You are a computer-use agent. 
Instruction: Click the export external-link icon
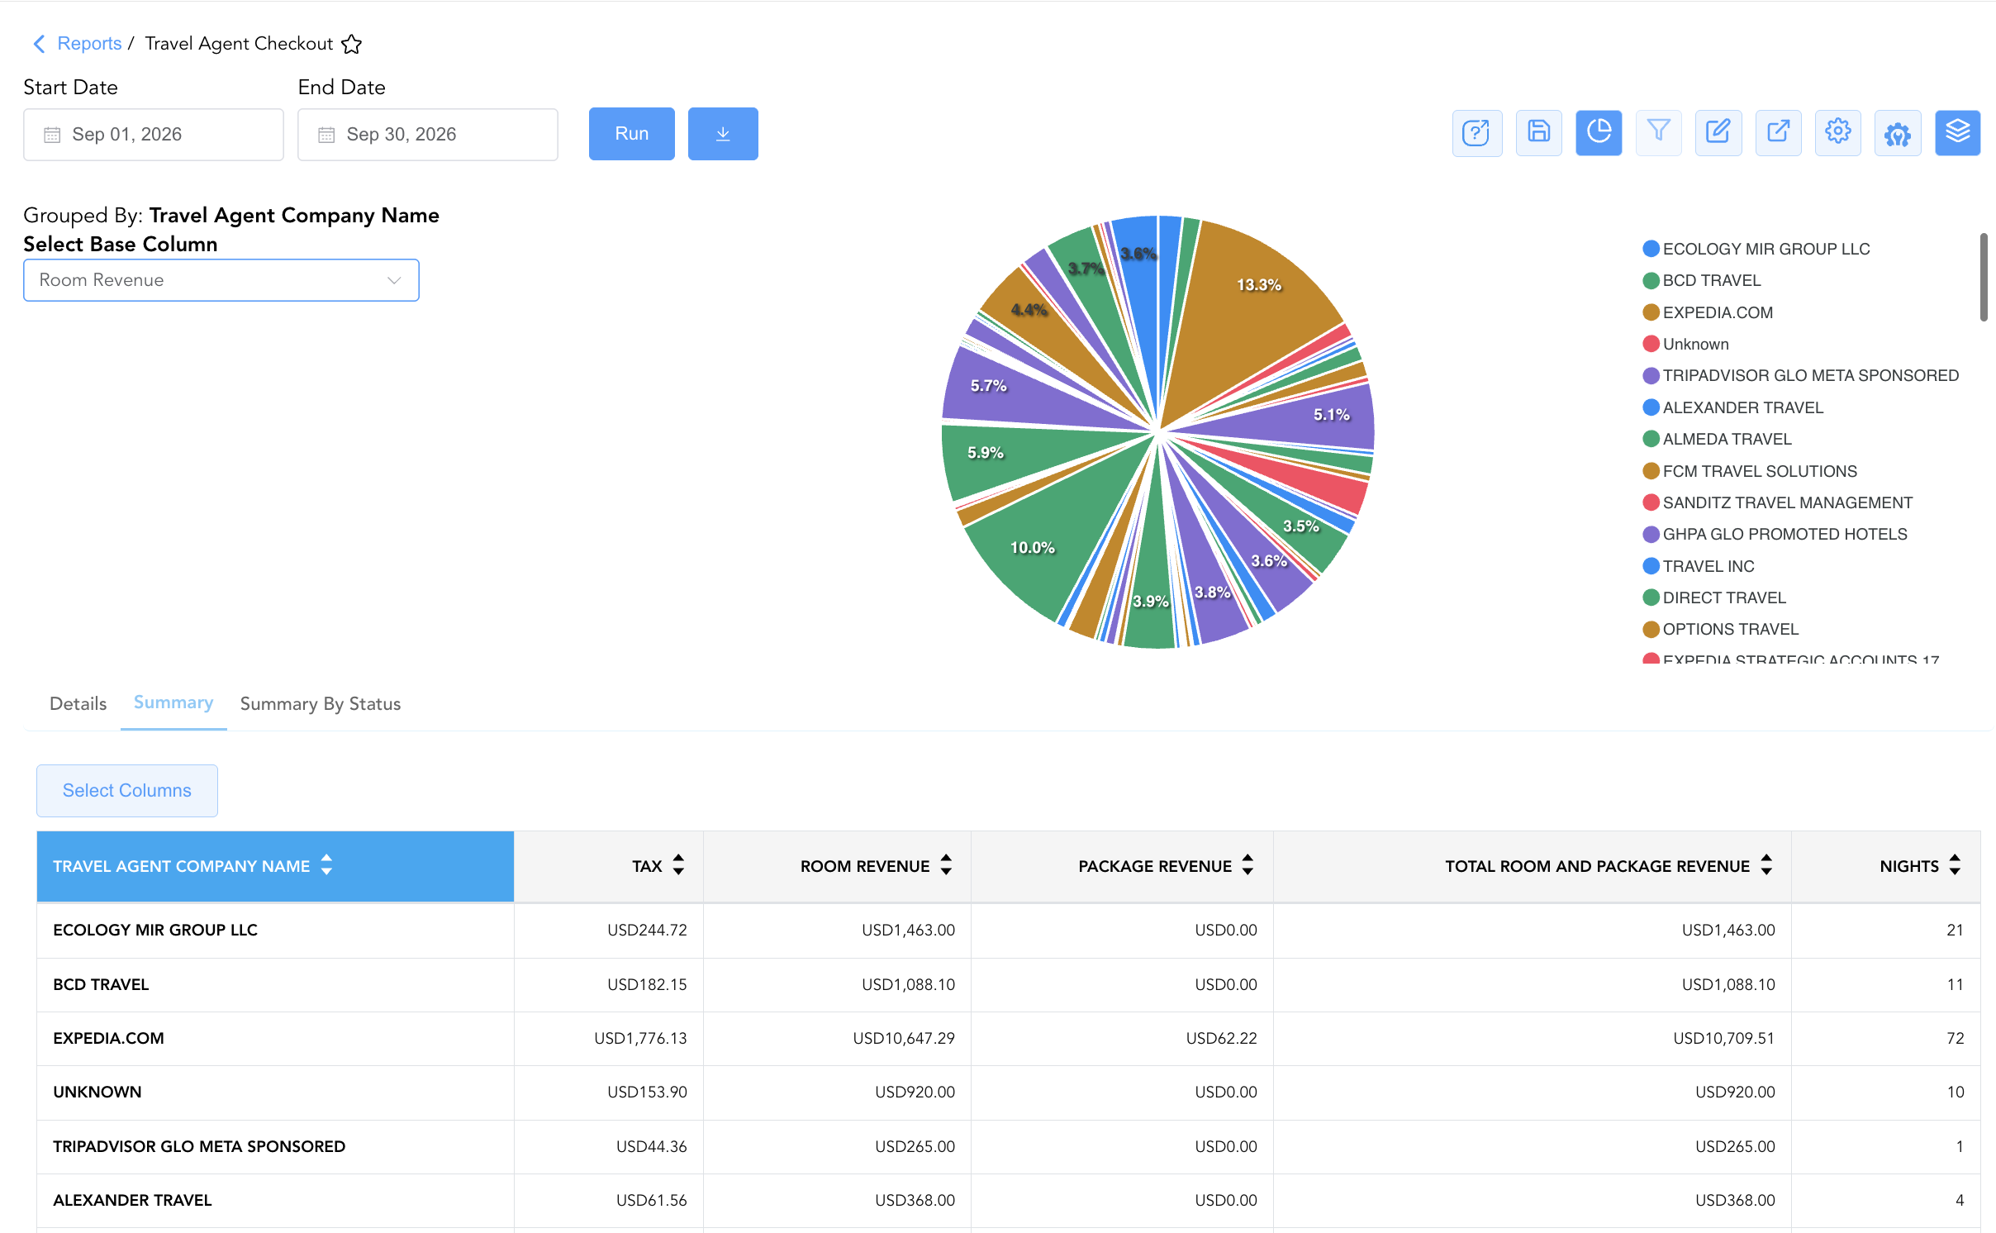coord(1778,132)
